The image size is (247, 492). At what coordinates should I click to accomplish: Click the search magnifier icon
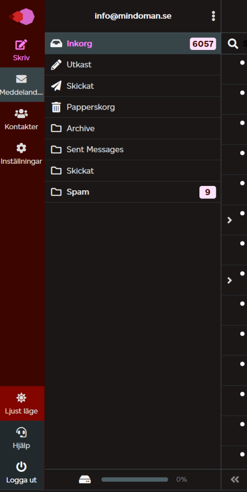[233, 44]
